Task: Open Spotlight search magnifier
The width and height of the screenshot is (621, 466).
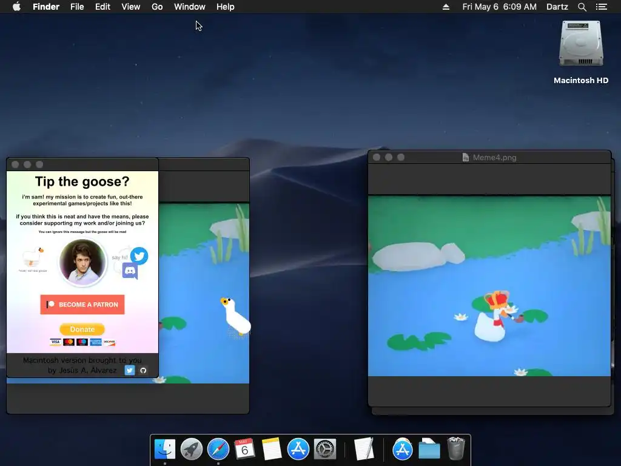Action: 582,7
